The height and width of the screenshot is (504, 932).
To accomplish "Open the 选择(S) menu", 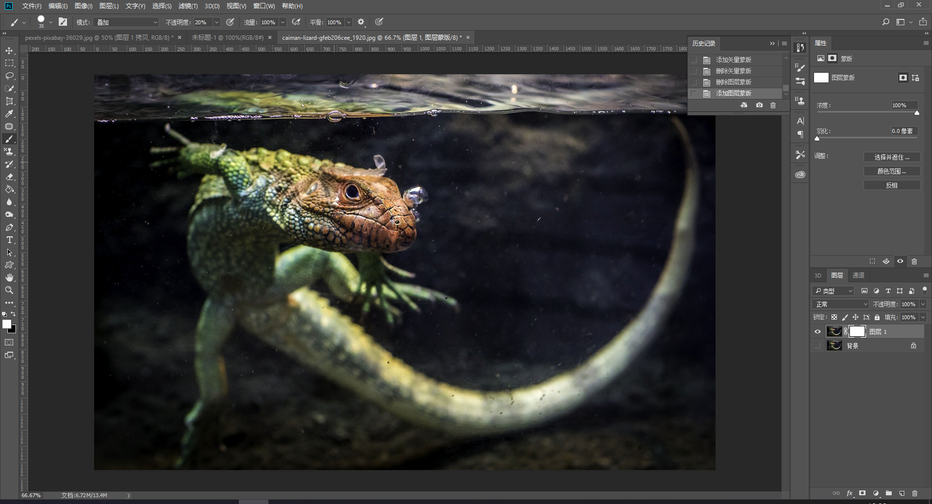I will 162,6.
